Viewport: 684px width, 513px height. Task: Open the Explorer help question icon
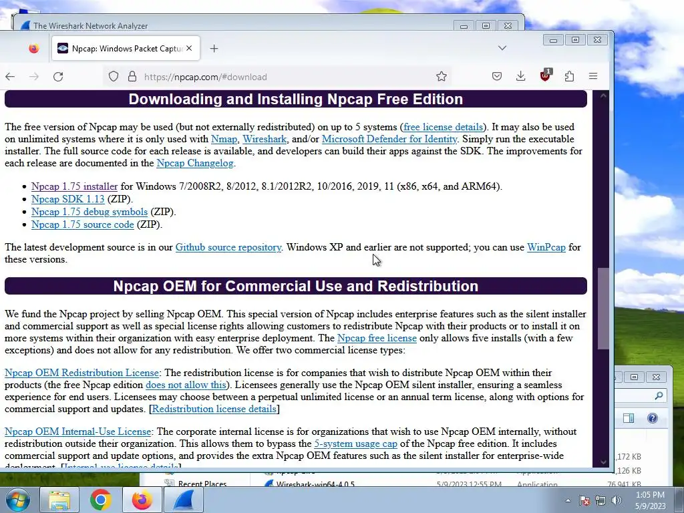pos(652,418)
